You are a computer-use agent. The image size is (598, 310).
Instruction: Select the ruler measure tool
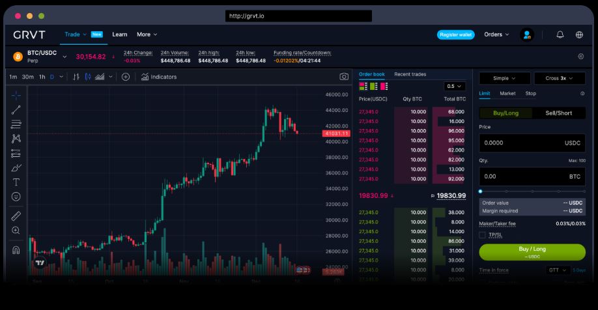pyautogui.click(x=16, y=216)
